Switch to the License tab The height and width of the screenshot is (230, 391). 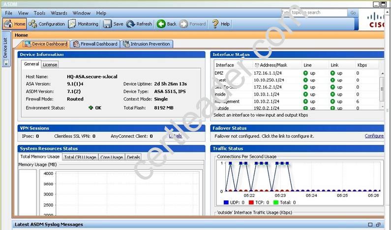50,65
